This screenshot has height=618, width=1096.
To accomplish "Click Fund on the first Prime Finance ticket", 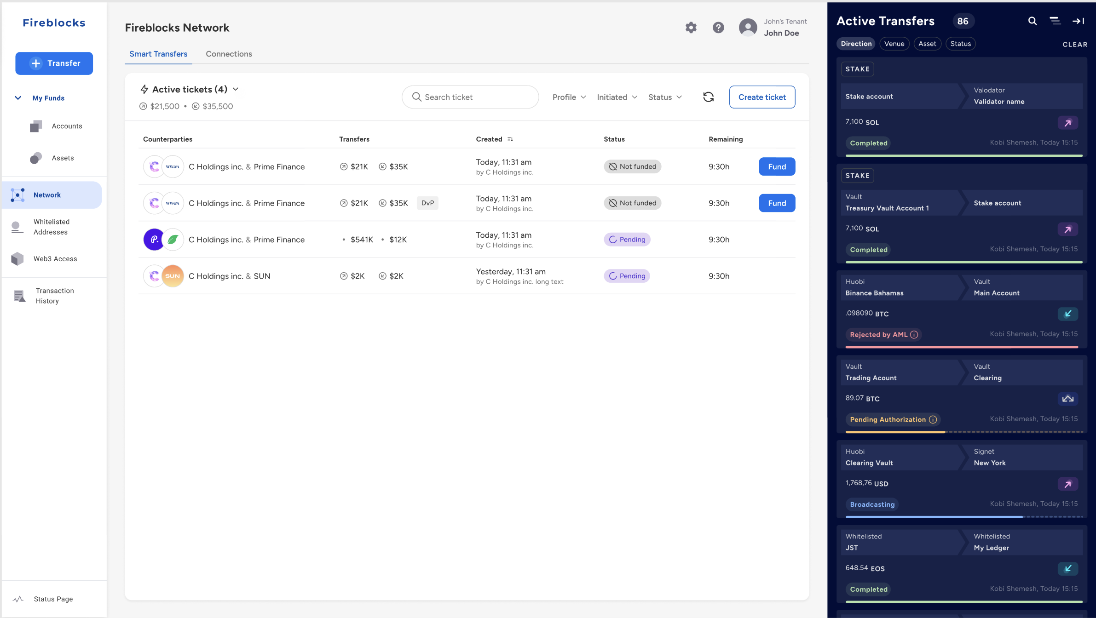I will (777, 167).
